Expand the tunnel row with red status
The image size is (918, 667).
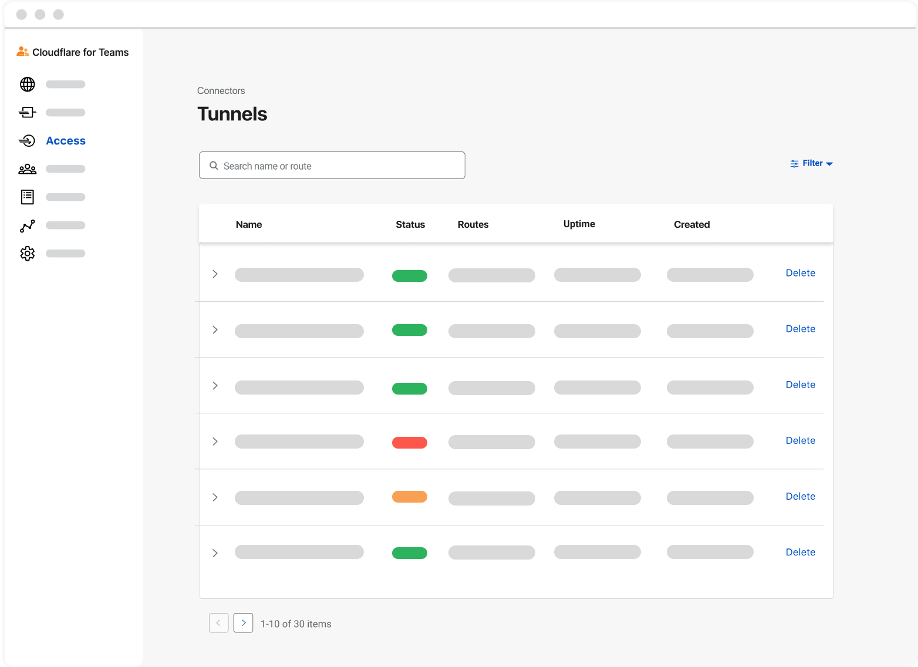[x=215, y=442]
